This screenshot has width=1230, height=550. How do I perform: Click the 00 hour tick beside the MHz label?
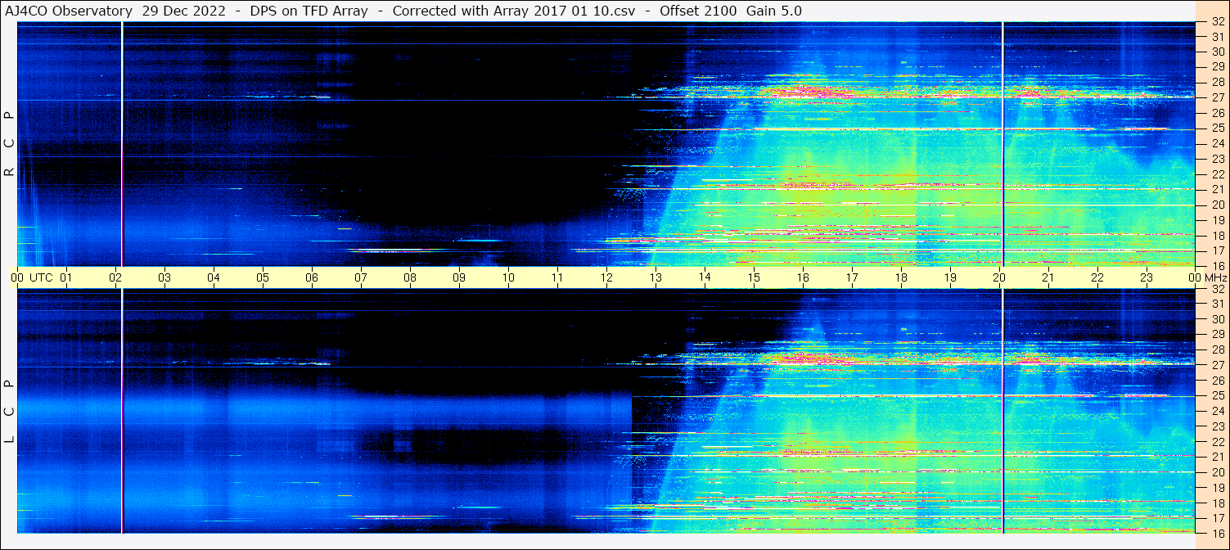1195,277
